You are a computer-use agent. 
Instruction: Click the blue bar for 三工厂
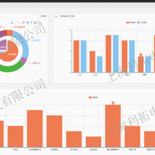pyautogui.click(x=116, y=54)
